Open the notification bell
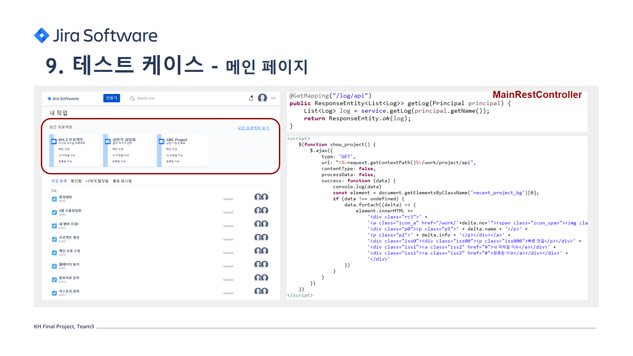The width and height of the screenshot is (633, 356). pyautogui.click(x=251, y=98)
